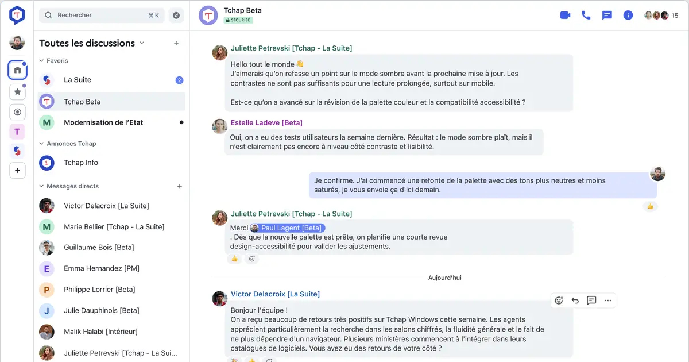The image size is (689, 362).
Task: Add a new discussion with the plus icon
Action: [x=176, y=43]
